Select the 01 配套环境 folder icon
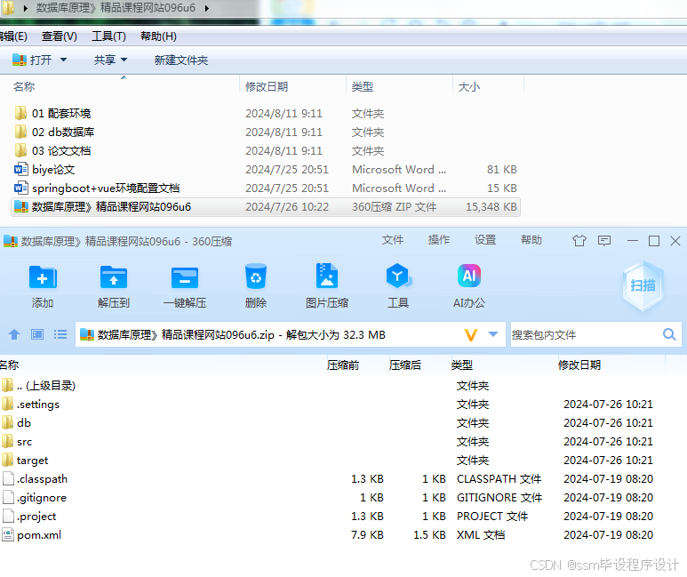Viewport: 687px width, 577px height. pos(20,113)
